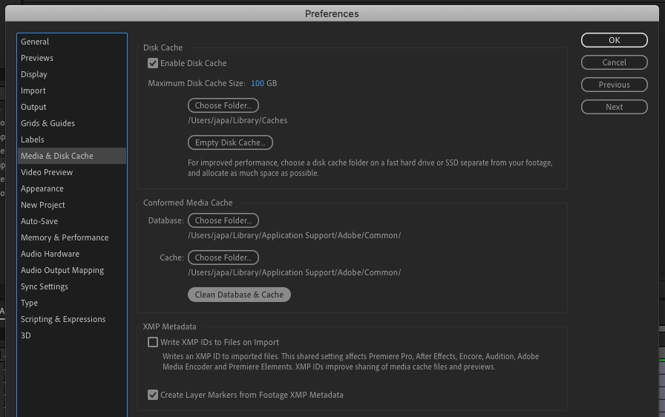Click the Database folder path text
This screenshot has height=417, width=665.
[295, 235]
